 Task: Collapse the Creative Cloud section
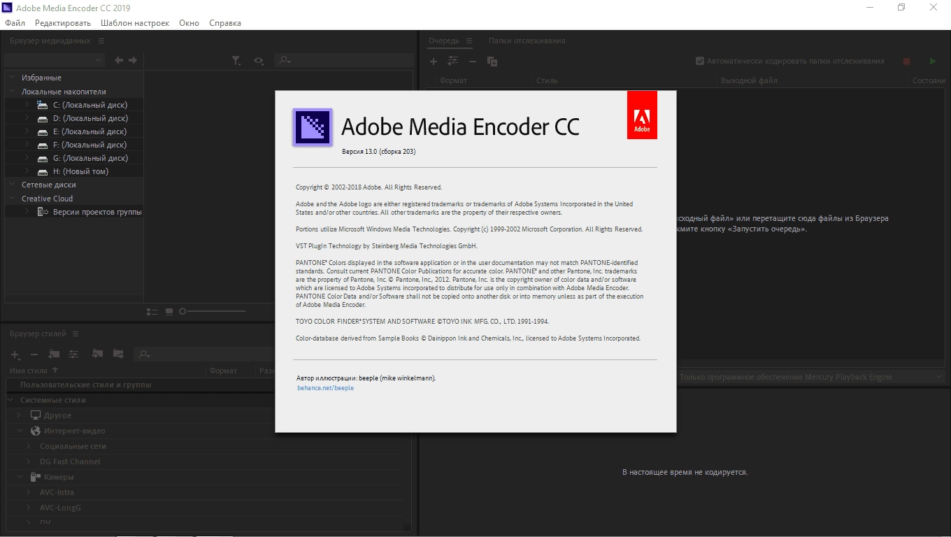click(12, 199)
